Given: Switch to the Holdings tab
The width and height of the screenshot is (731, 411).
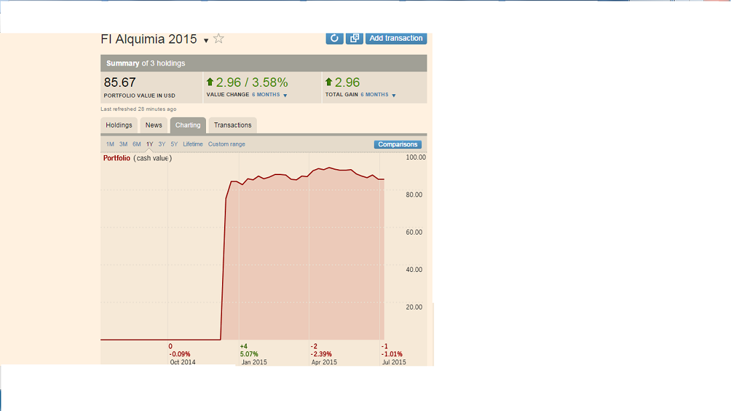Looking at the screenshot, I should [x=119, y=125].
